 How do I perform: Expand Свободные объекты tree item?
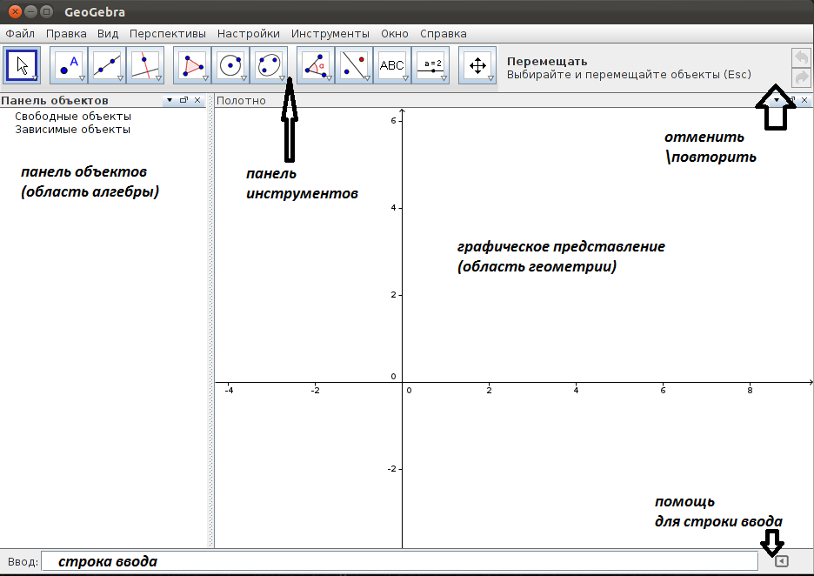[72, 116]
